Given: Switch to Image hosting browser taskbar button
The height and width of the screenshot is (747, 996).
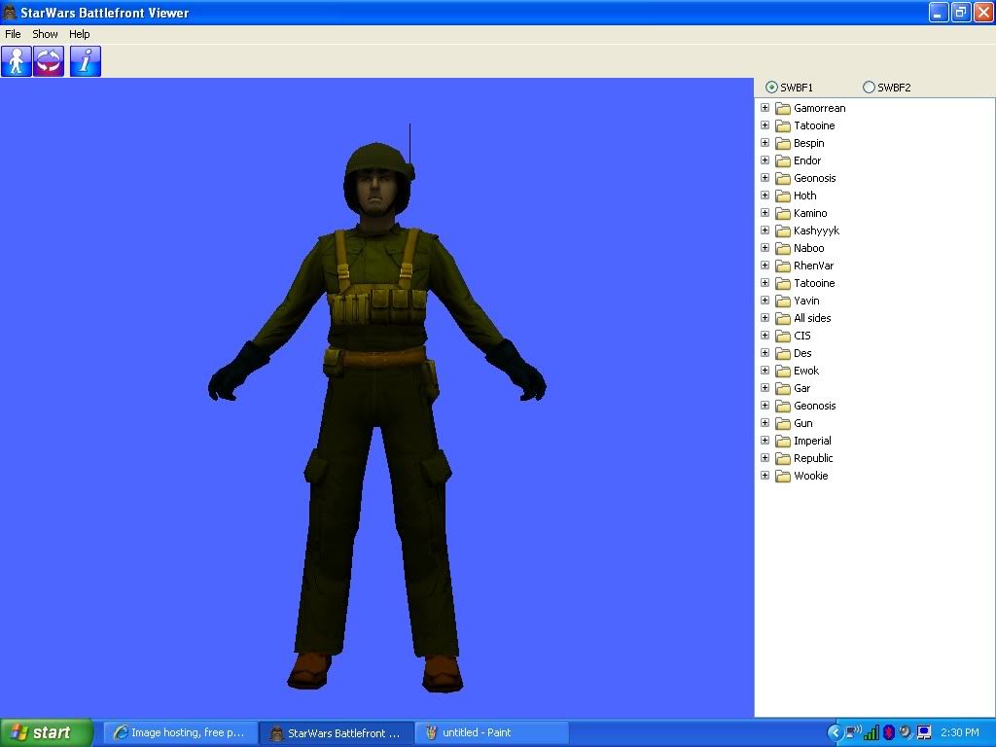Looking at the screenshot, I should coord(181,732).
